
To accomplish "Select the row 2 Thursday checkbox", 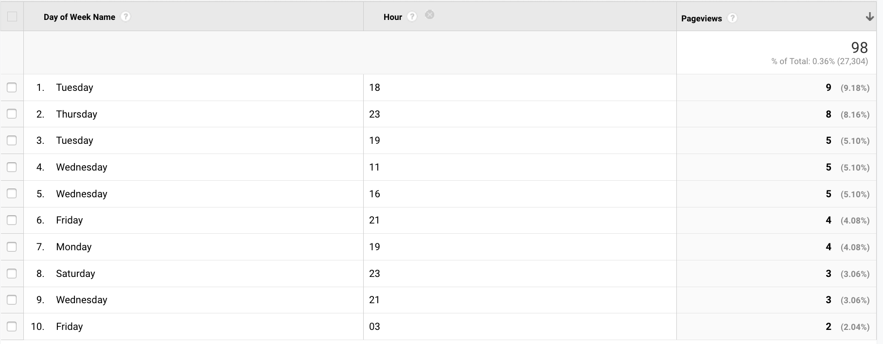I will pos(12,114).
